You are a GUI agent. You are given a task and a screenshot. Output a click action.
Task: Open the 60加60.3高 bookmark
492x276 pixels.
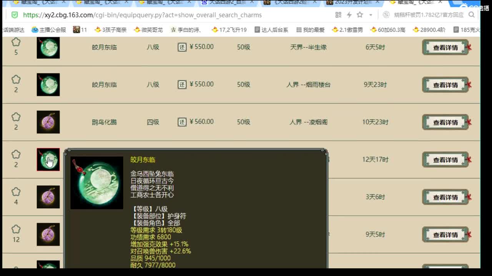click(x=388, y=30)
